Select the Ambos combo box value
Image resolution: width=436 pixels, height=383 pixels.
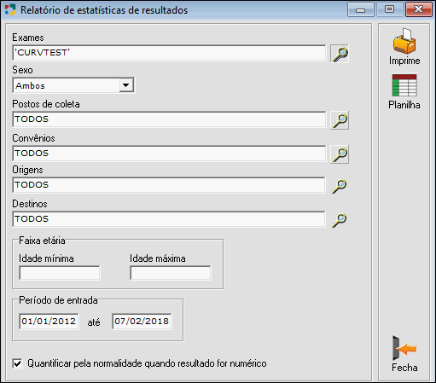click(73, 85)
